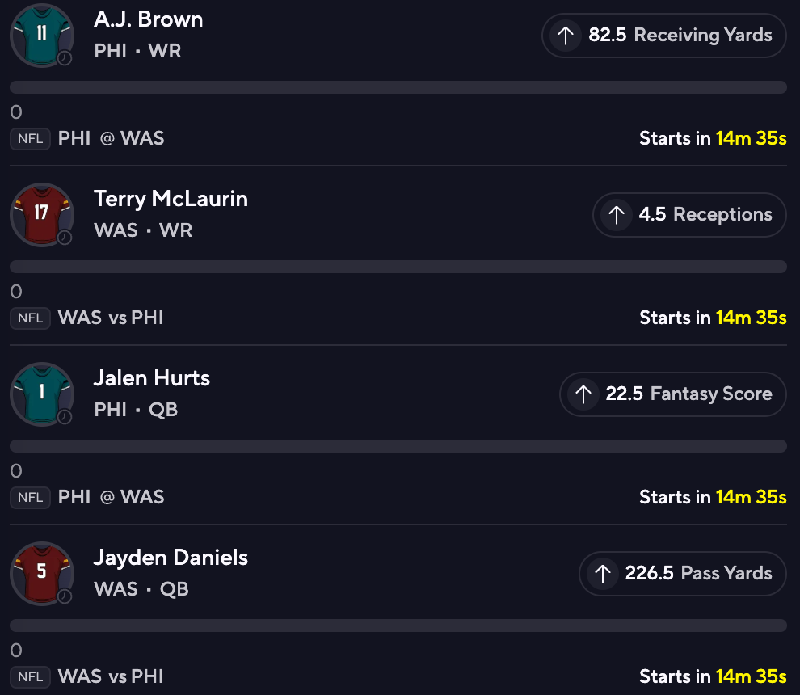Open the A.J. Brown player name
The image size is (800, 695).
[x=149, y=19]
